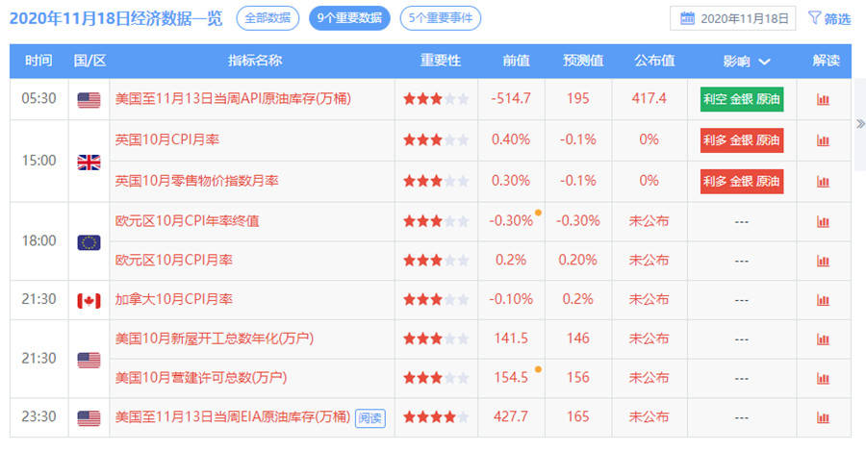This screenshot has width=866, height=452.
Task: Click star rating of API原油库存 row
Action: pyautogui.click(x=436, y=99)
